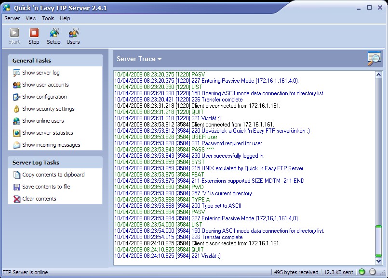
Task: Click the scroll down arrow of the trace log
Action: [378, 261]
